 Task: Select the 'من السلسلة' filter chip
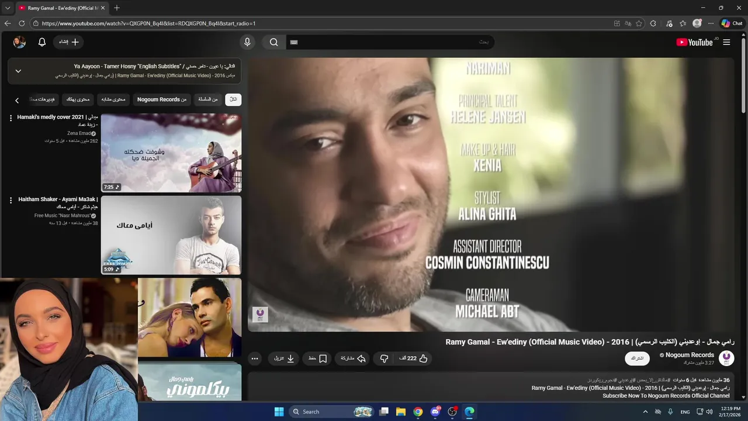pyautogui.click(x=207, y=99)
